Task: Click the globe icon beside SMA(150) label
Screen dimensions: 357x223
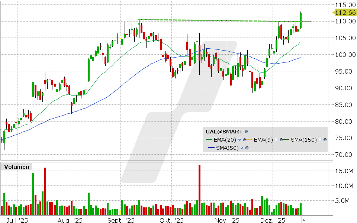Action: click(325, 139)
